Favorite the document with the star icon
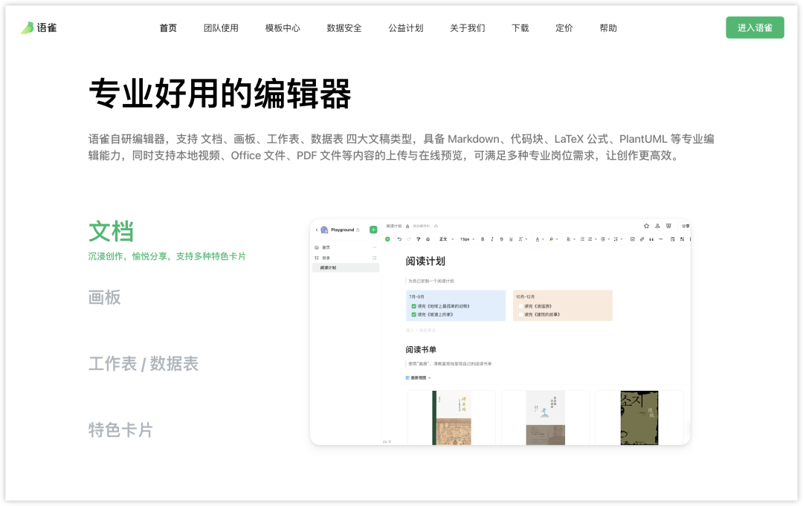 coord(646,226)
